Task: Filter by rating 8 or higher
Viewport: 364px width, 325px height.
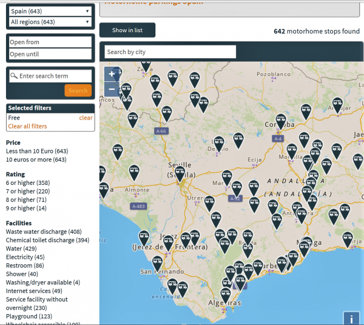Action: coord(28,199)
